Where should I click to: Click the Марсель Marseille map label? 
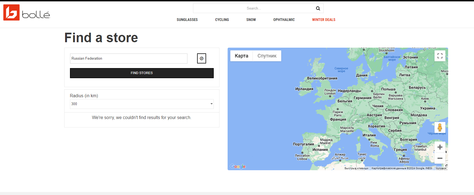click(347, 129)
